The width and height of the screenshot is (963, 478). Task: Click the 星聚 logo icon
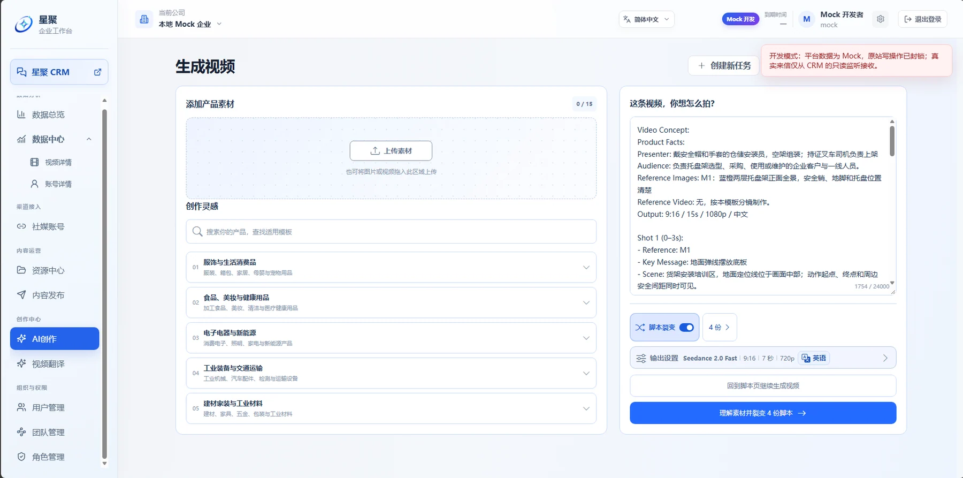(x=24, y=24)
